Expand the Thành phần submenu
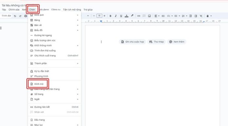The width and height of the screenshot is (228, 126). coord(54,63)
